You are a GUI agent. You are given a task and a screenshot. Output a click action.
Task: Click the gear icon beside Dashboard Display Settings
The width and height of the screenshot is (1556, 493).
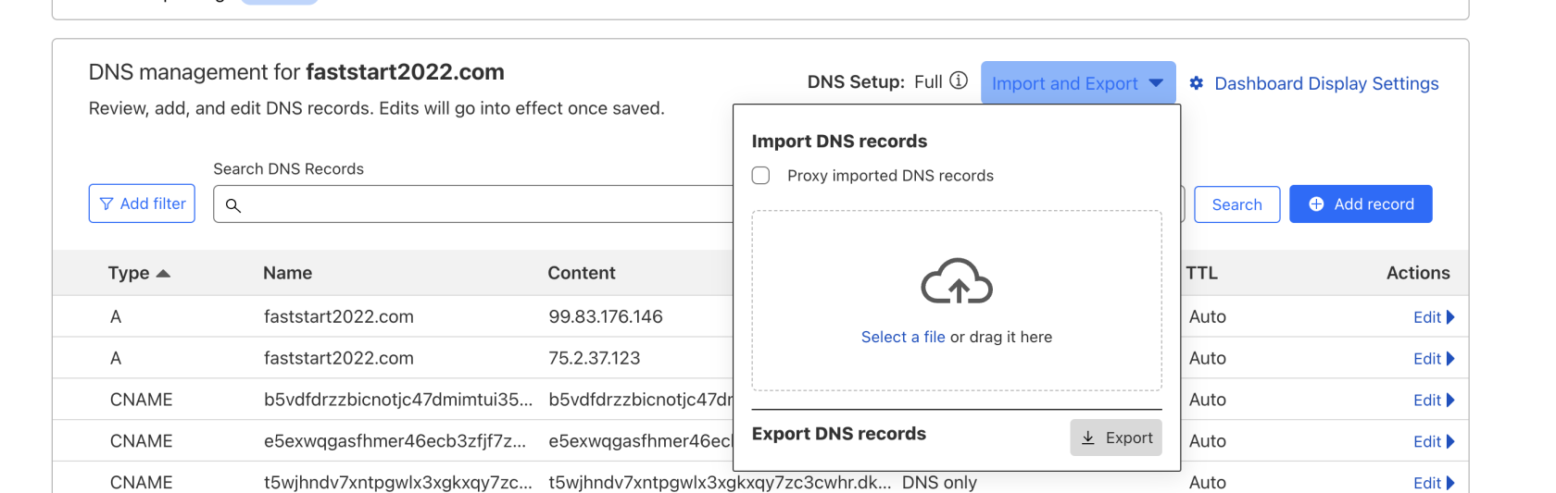1196,83
